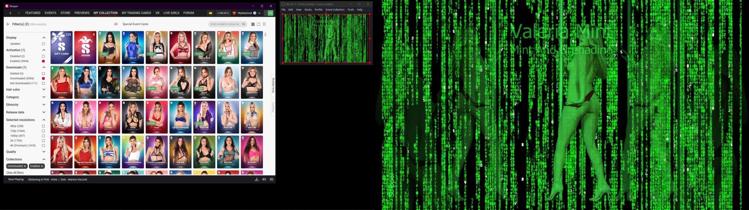This screenshot has height=210, width=749.
Task: Open the MY TRADING CARDS tab
Action: pyautogui.click(x=136, y=13)
